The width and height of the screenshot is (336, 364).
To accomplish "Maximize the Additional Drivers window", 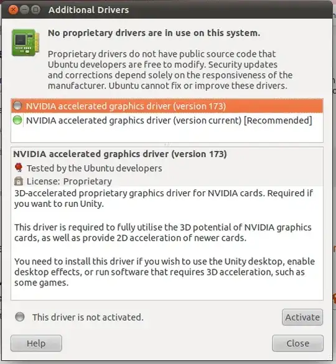I will pyautogui.click(x=35, y=10).
